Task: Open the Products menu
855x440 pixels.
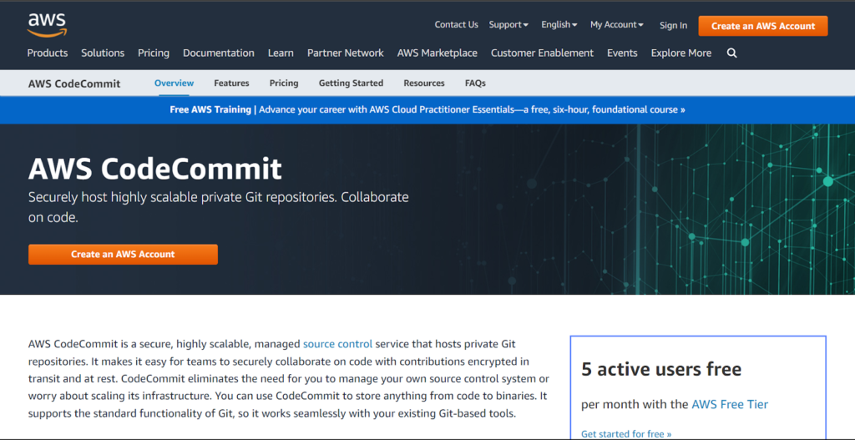Action: click(x=48, y=53)
